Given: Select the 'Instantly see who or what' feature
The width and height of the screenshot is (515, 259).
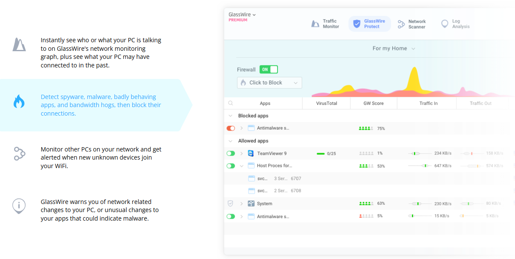Looking at the screenshot, I should click(101, 52).
